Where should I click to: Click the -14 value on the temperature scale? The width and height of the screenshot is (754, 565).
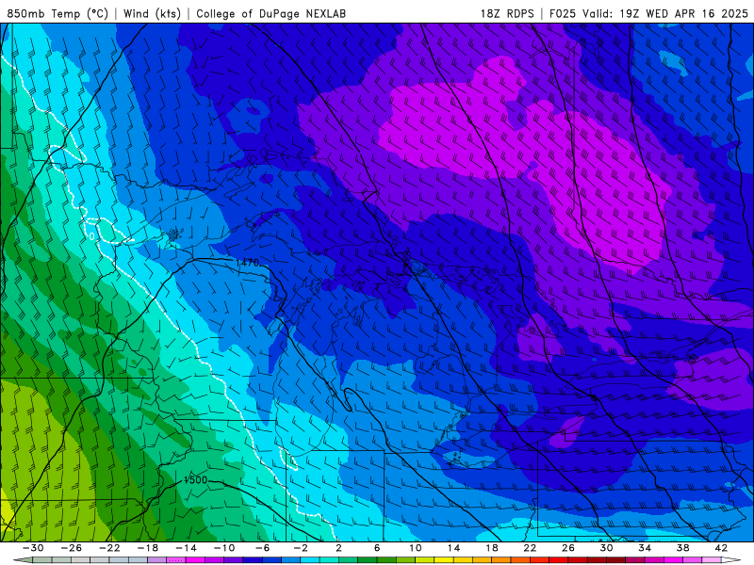click(x=186, y=548)
